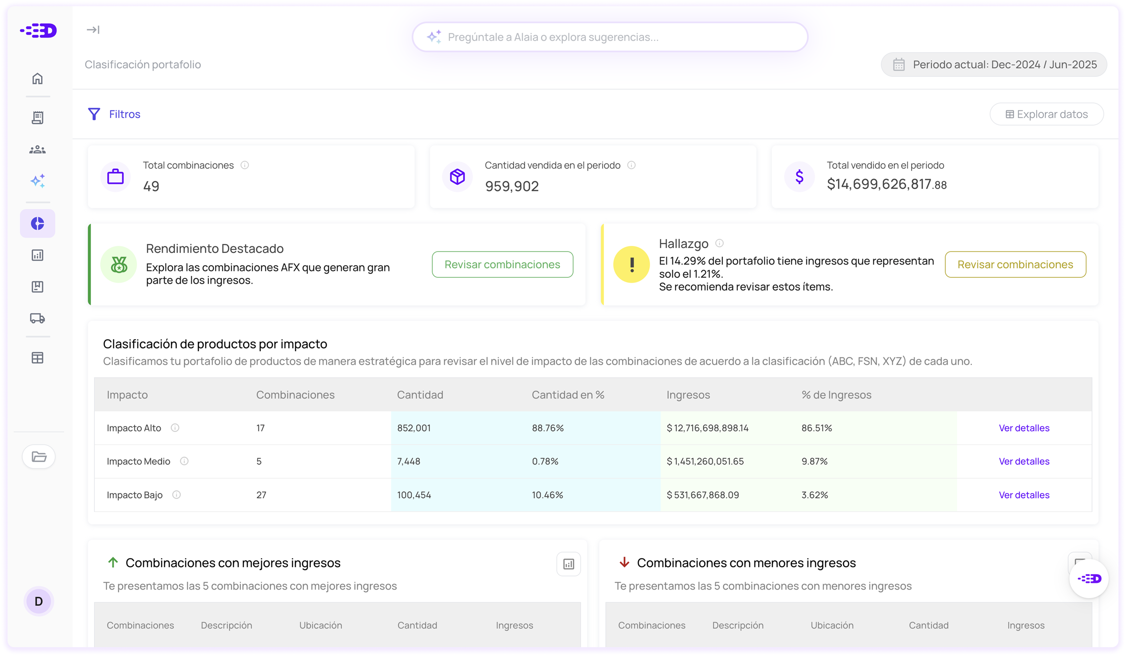This screenshot has width=1126, height=656.
Task: Click info icon next to Total combinaciones
Action: (x=245, y=165)
